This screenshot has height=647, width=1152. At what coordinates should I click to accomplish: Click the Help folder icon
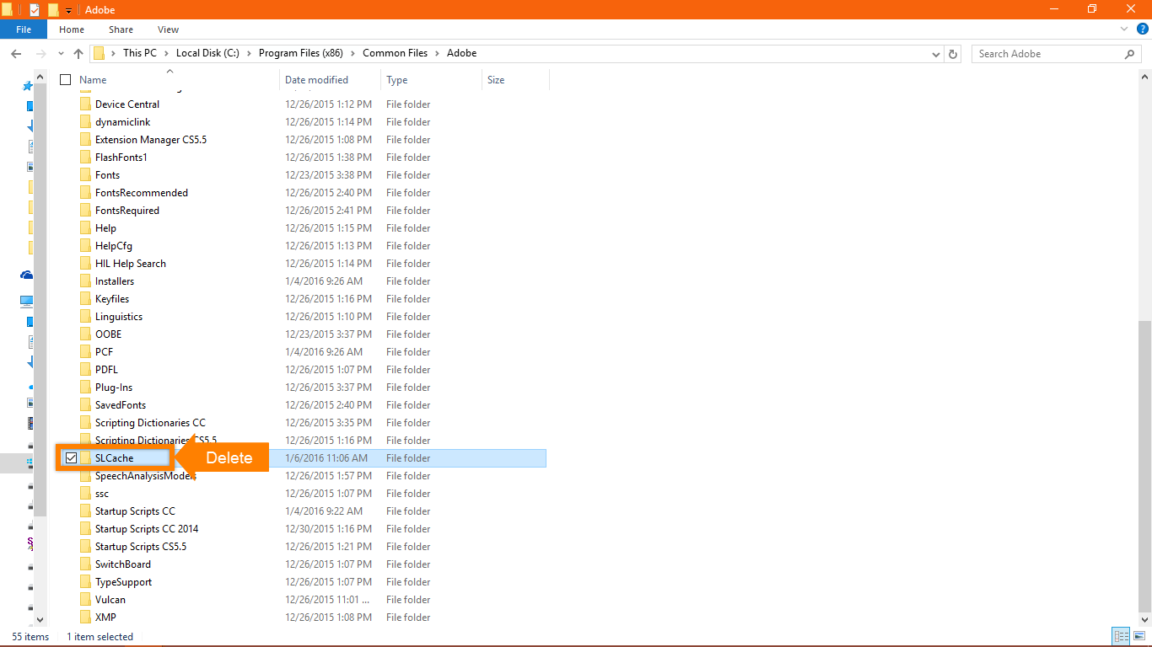click(85, 228)
